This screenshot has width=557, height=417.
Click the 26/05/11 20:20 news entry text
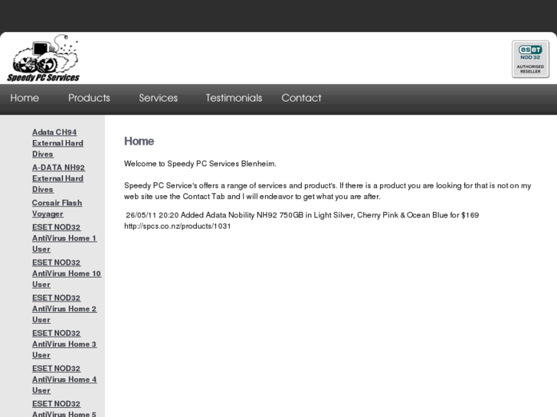click(x=302, y=220)
